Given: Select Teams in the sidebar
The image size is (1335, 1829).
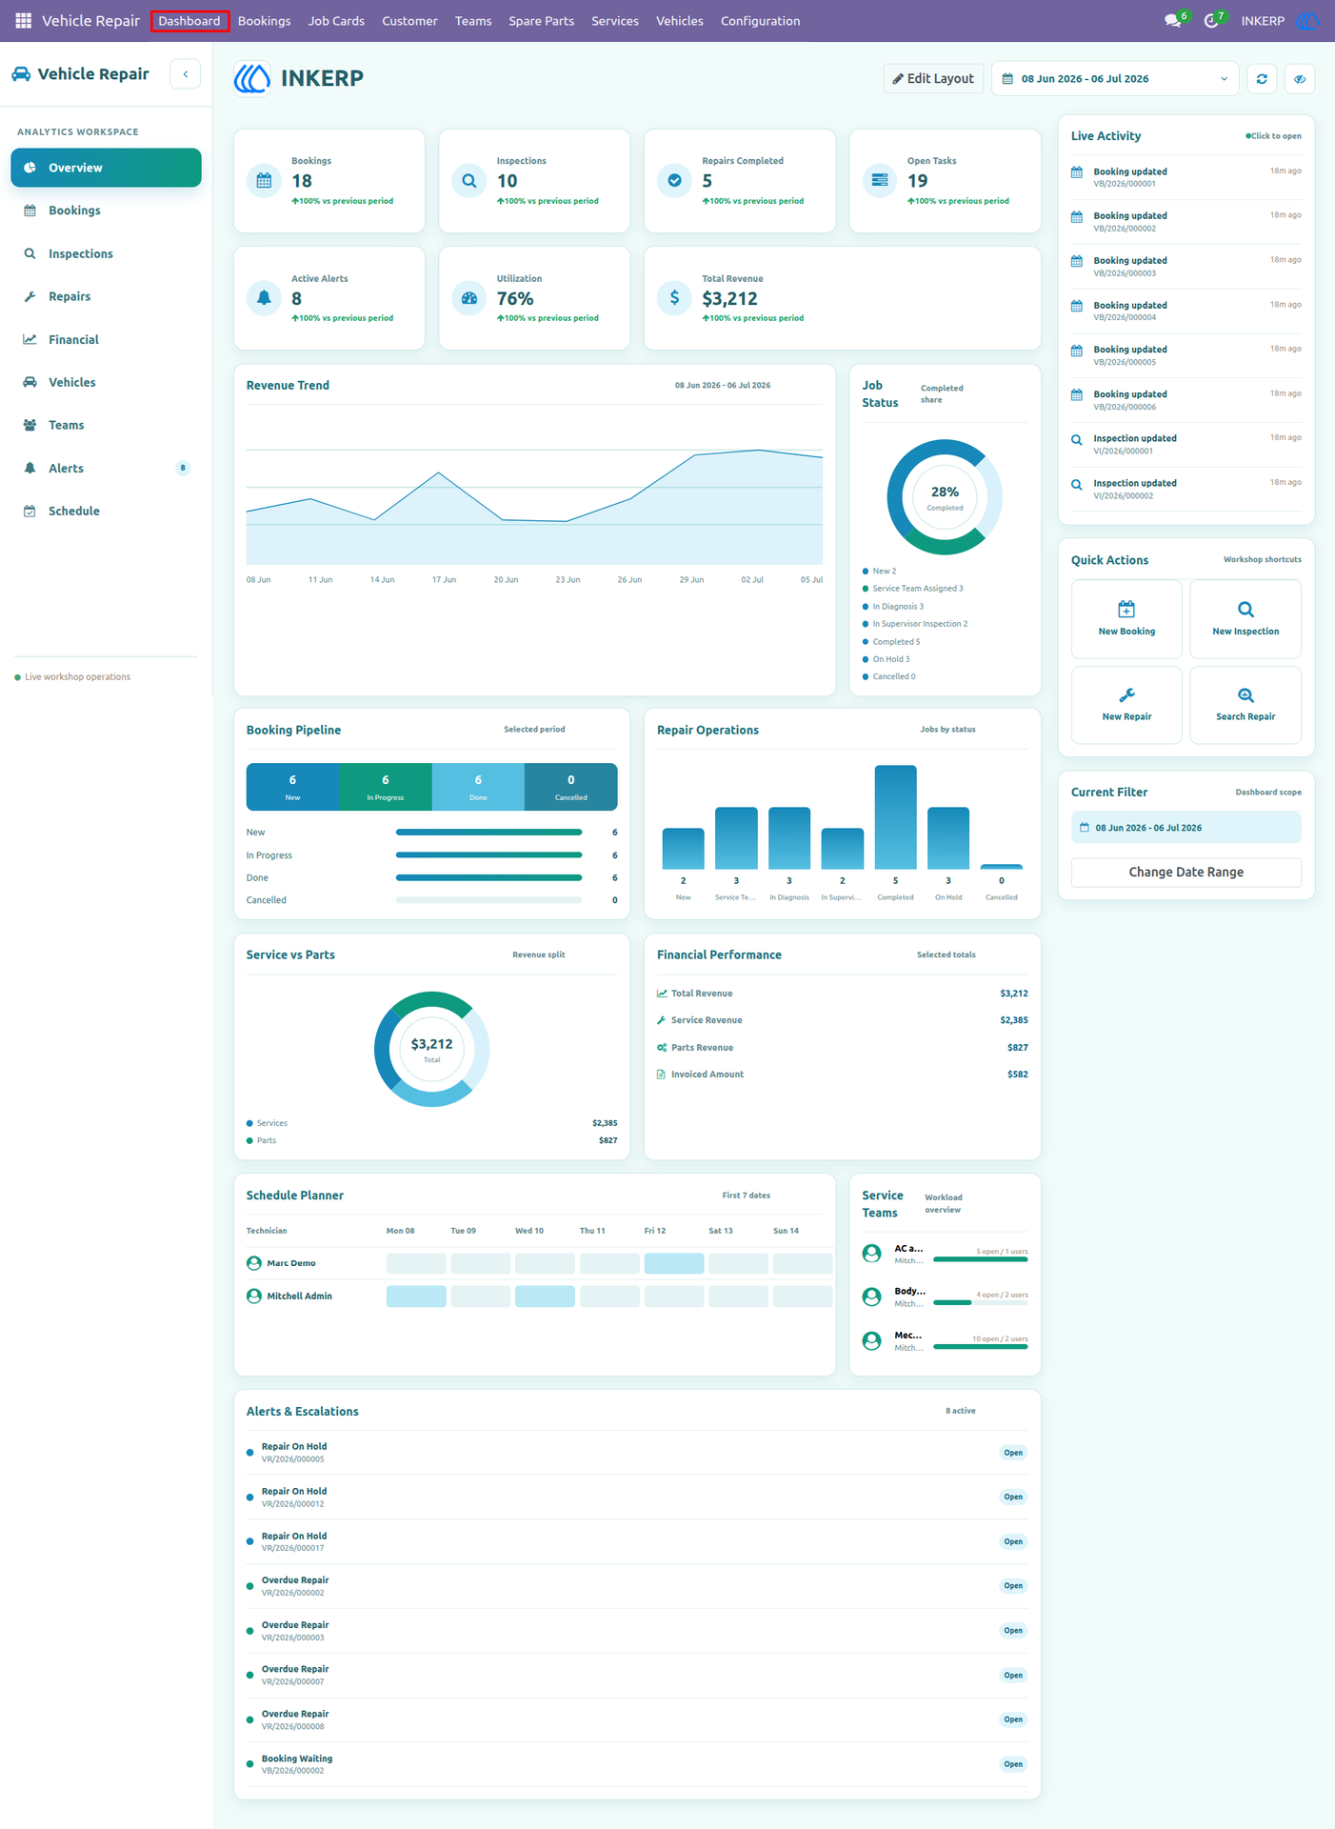Looking at the screenshot, I should point(106,425).
